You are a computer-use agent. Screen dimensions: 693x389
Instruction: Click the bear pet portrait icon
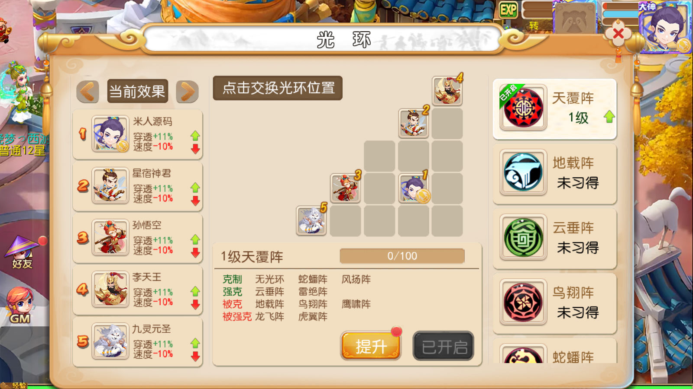coord(575,18)
